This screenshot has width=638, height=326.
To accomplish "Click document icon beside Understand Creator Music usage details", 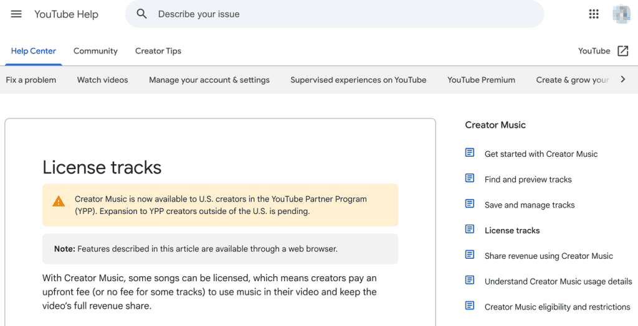I will tap(470, 280).
